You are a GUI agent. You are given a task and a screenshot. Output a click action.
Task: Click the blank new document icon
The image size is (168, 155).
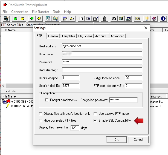pos(81,19)
